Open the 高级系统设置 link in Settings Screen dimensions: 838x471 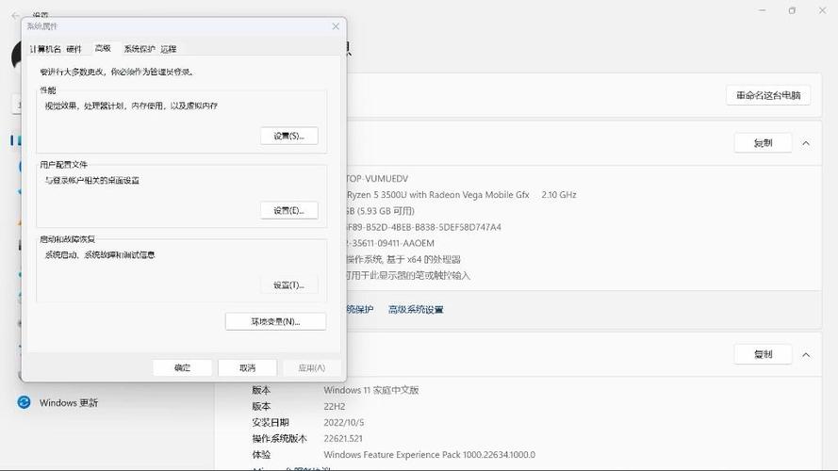point(416,309)
